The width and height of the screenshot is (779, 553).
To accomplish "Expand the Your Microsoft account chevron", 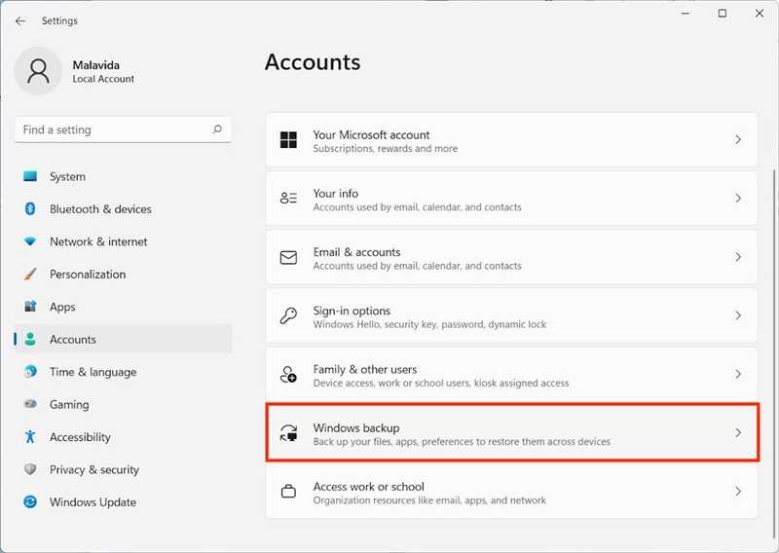I will pos(738,139).
